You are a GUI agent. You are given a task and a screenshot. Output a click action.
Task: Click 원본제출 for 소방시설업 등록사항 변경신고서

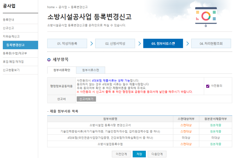tap(215, 125)
